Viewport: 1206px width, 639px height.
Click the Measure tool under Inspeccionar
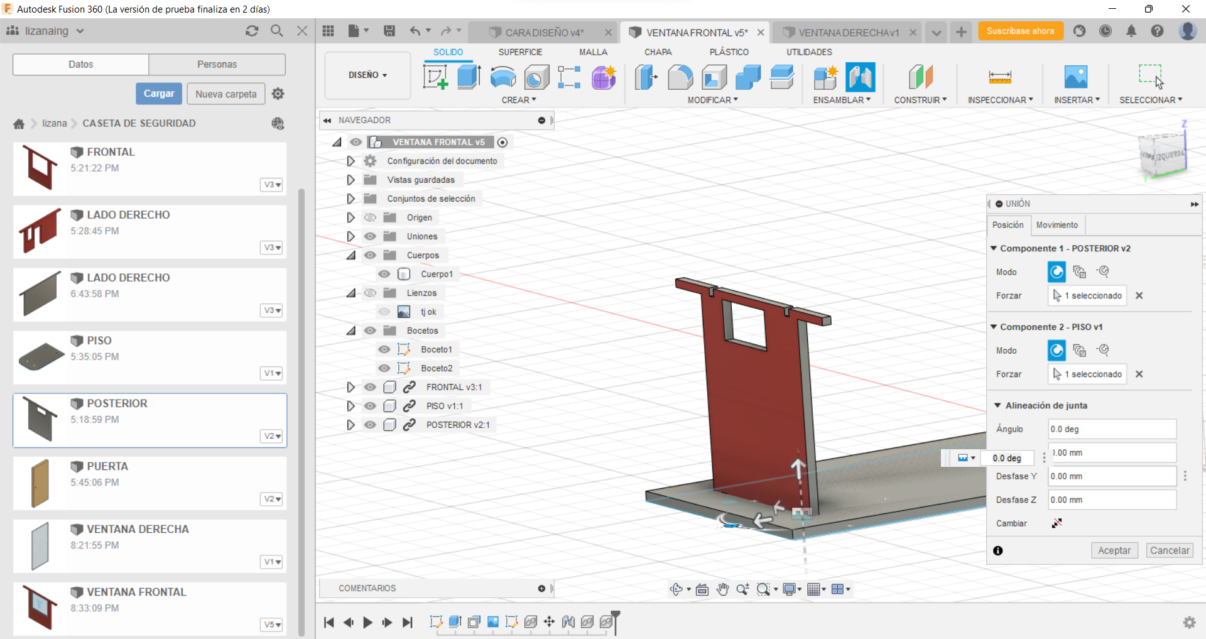999,77
